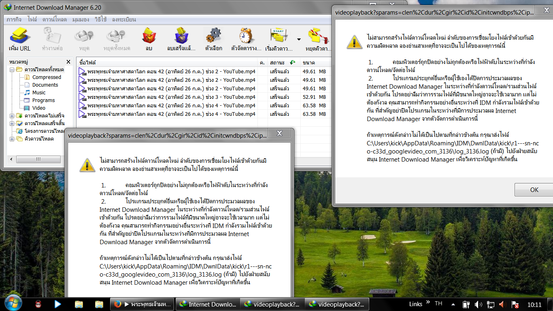Open the ตัวจัดตาราง scheduler clock icon
The width and height of the screenshot is (553, 311).
246,39
